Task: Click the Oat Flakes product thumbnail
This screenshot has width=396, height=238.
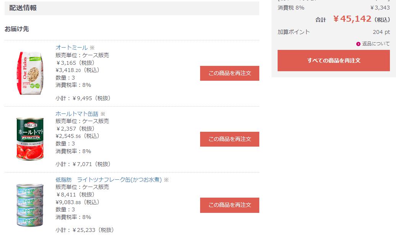Action: click(30, 73)
